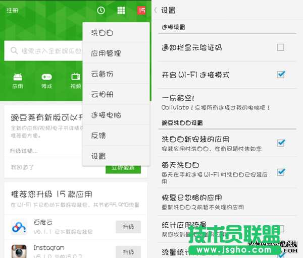
Task: Tap 设置 title on settings screen
Action: (168, 10)
